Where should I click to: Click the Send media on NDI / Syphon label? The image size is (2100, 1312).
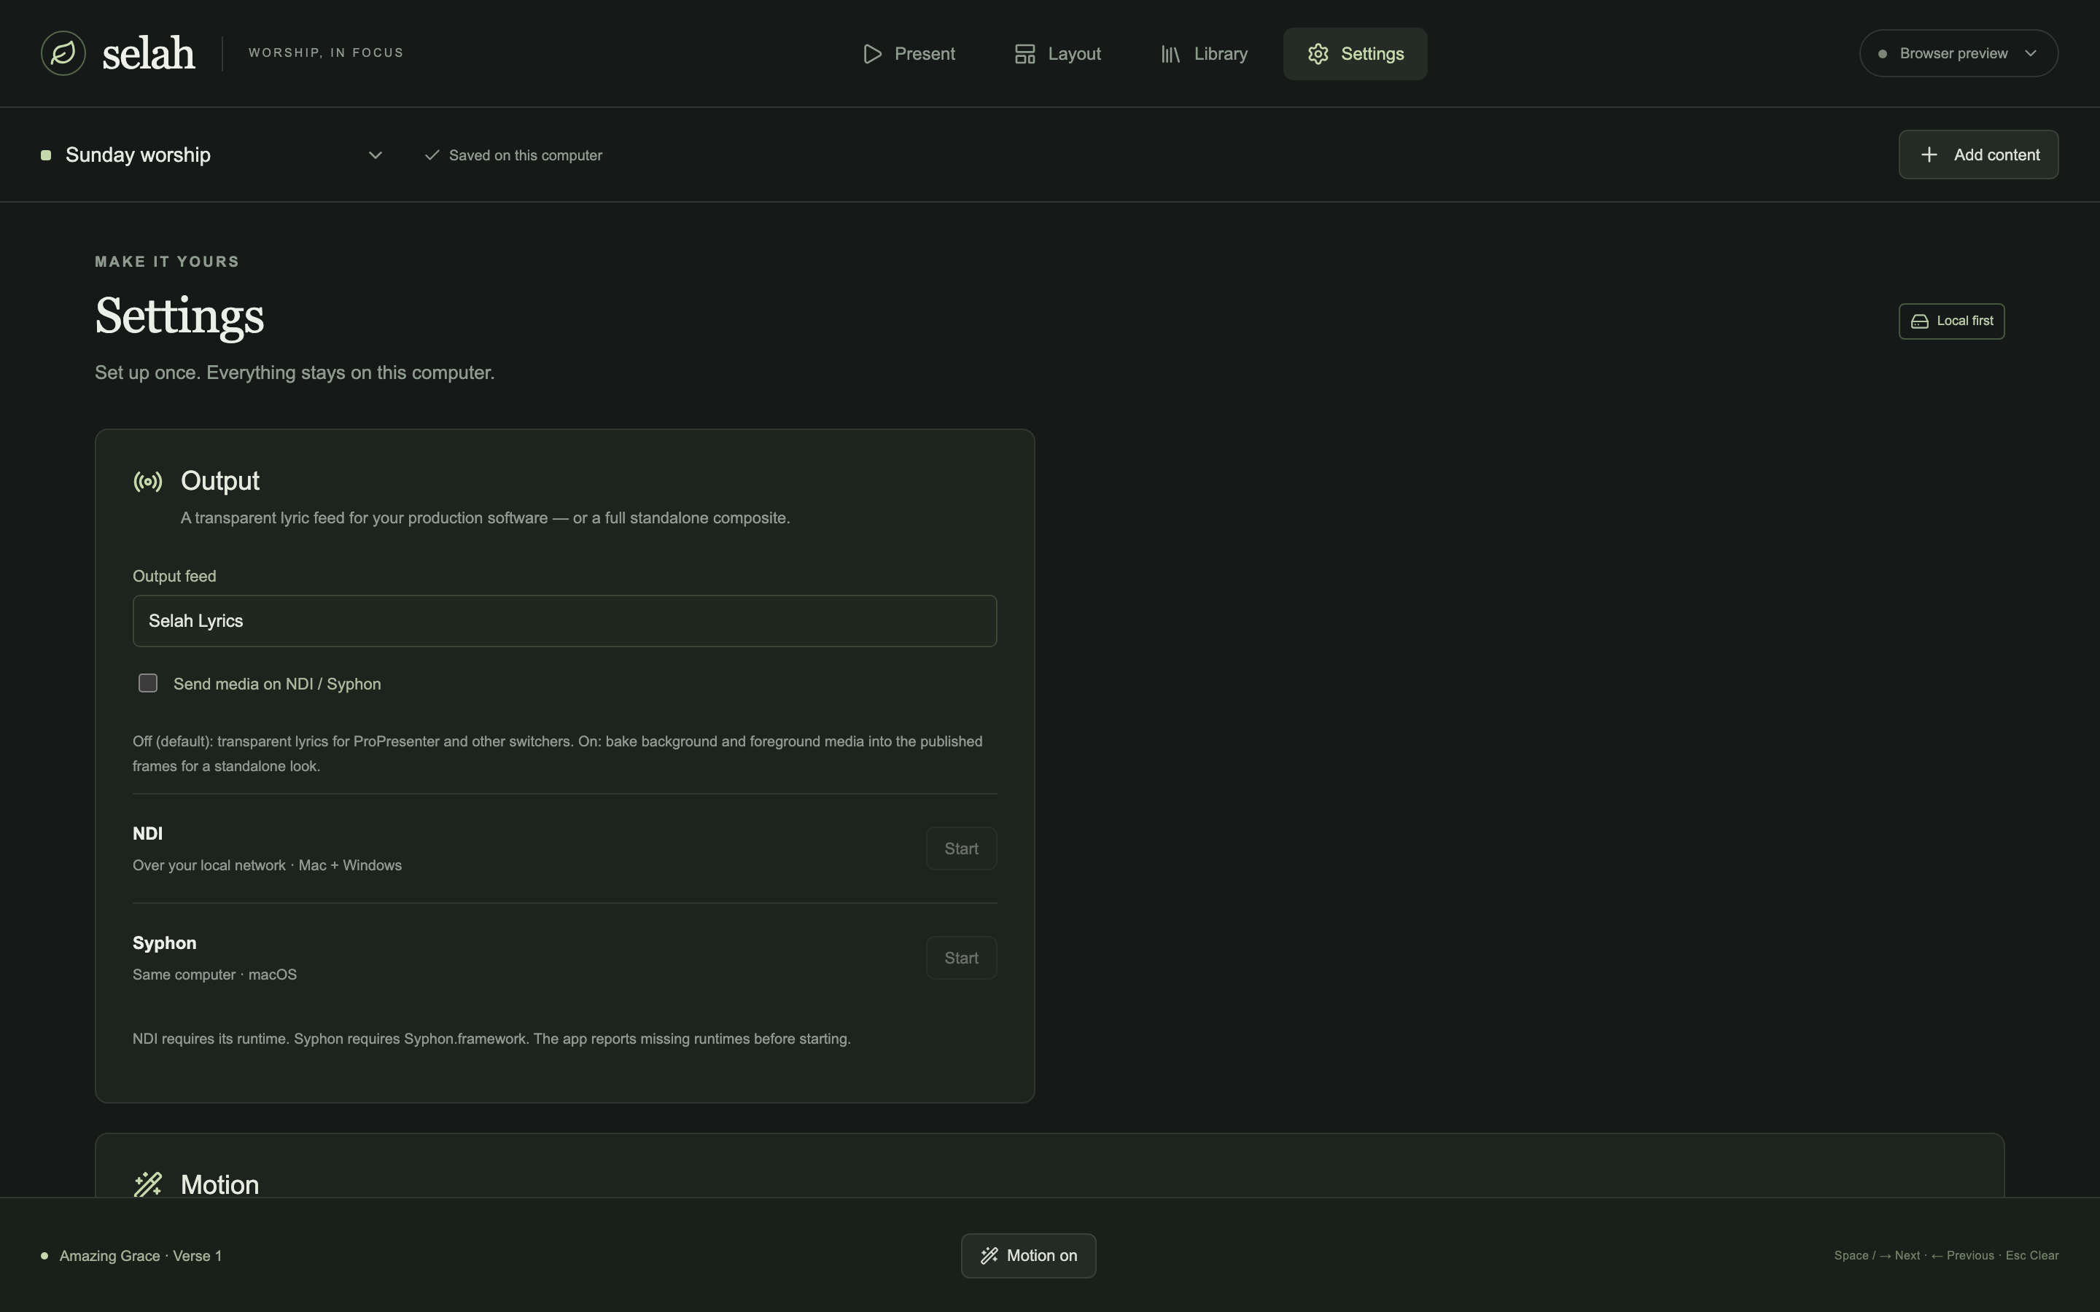[x=277, y=684]
